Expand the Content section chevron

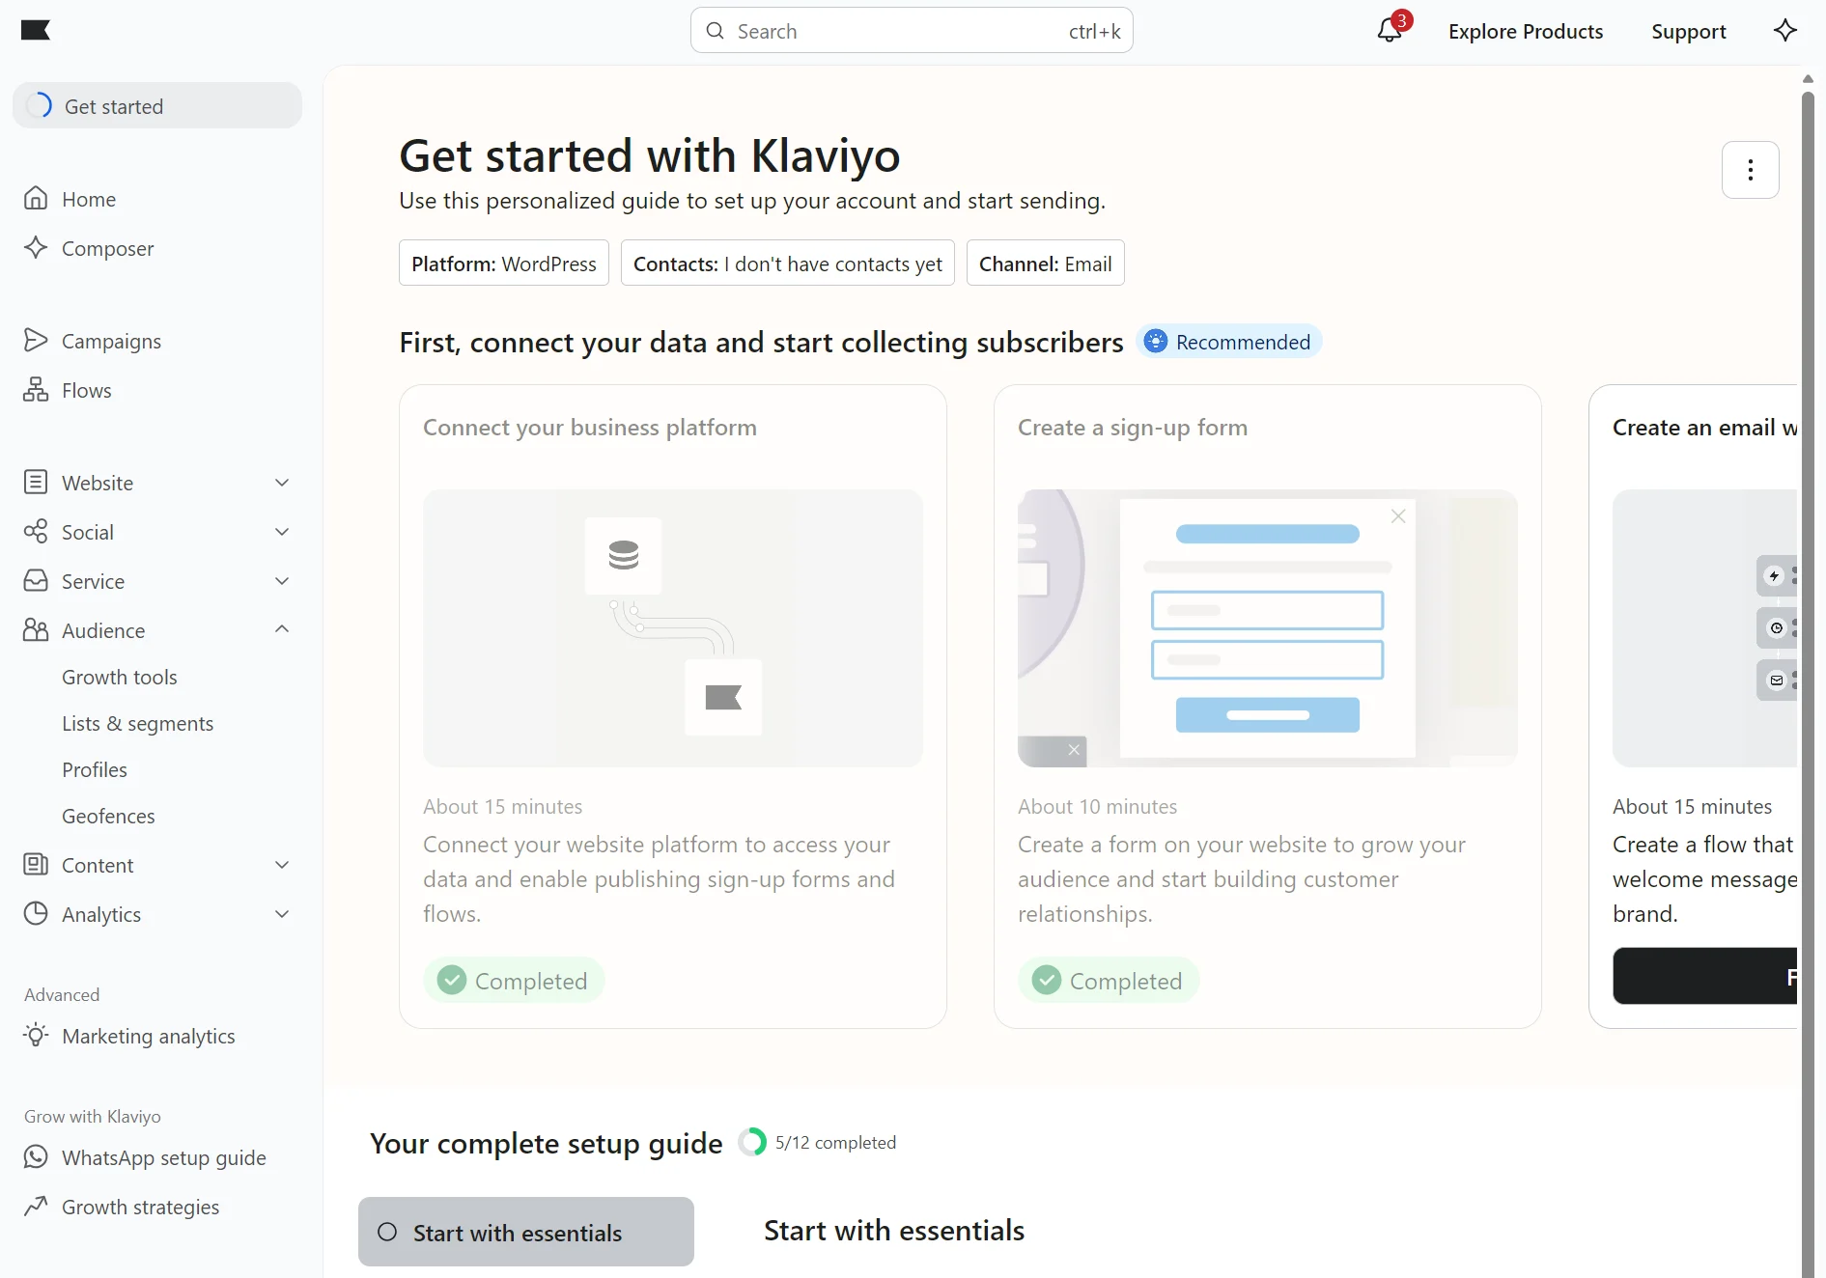pos(282,865)
